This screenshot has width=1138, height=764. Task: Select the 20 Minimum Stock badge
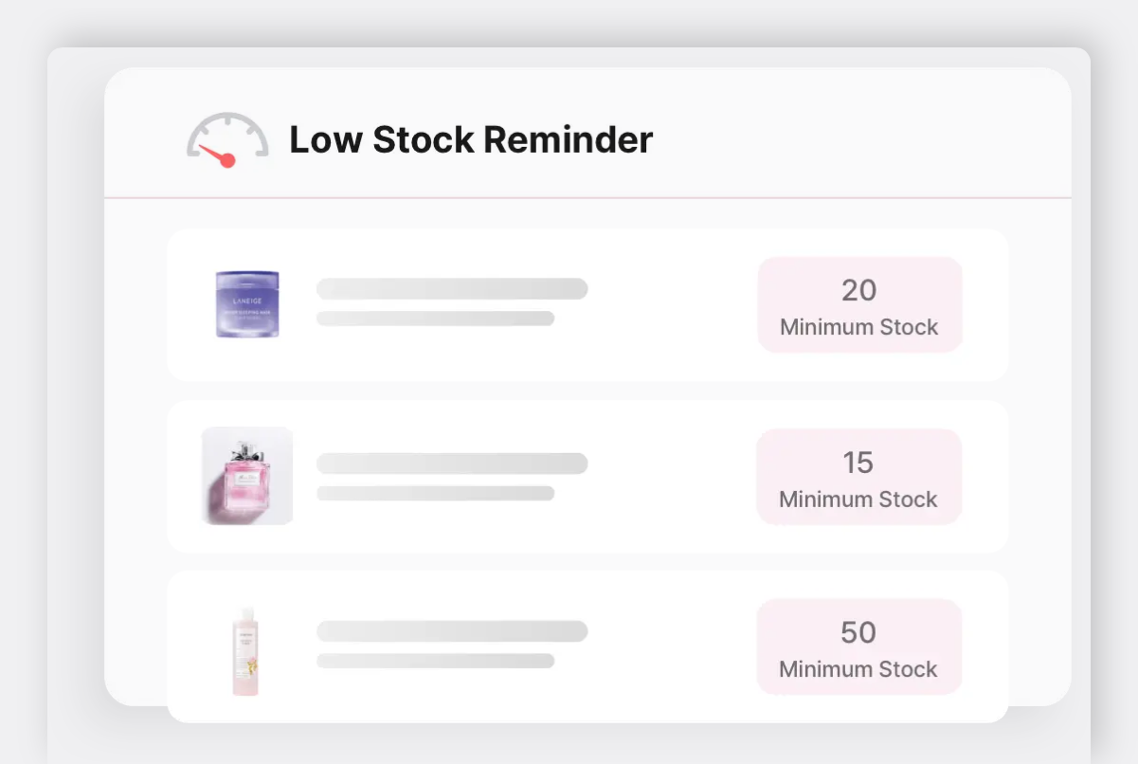pos(859,305)
